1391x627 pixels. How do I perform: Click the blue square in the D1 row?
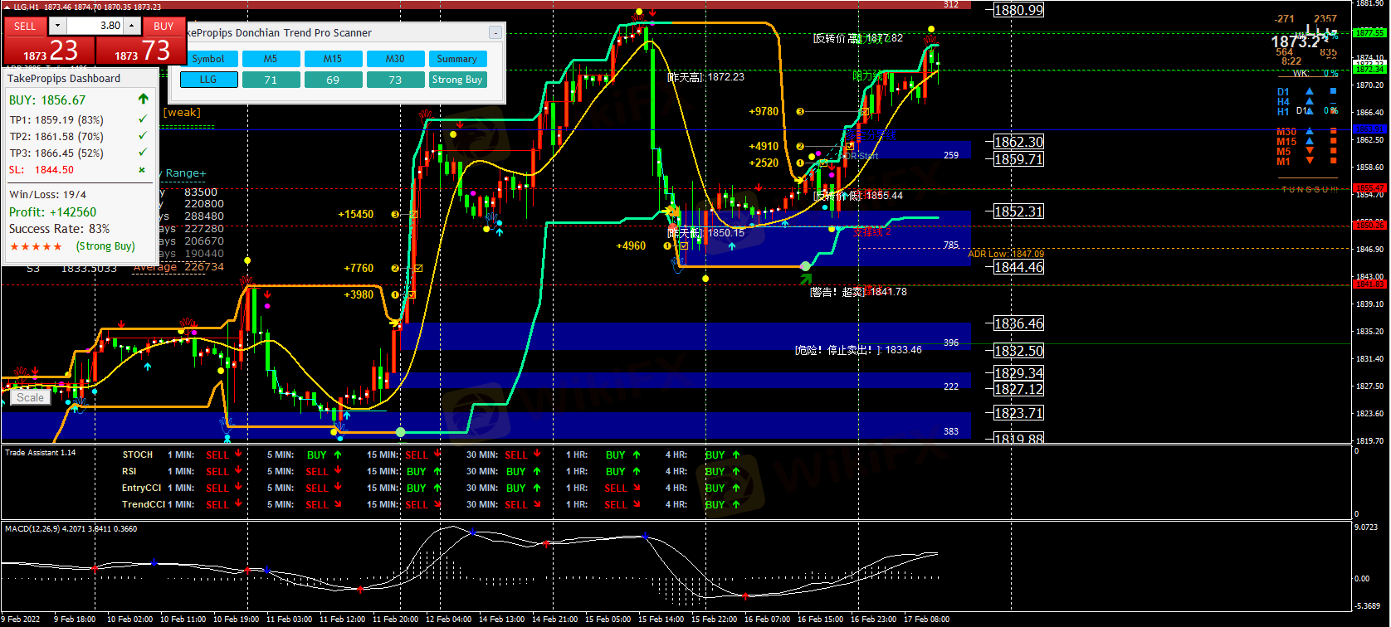point(1333,91)
